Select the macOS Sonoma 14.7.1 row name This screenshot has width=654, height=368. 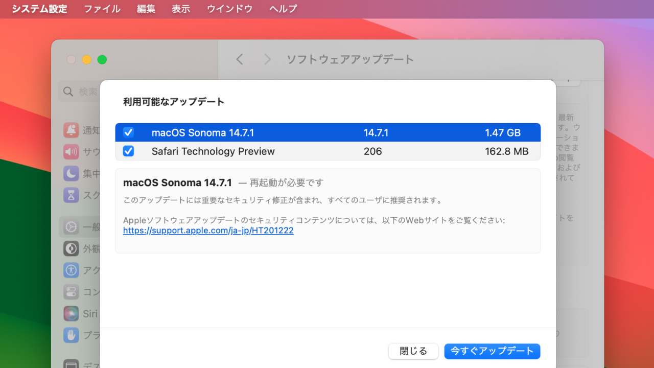[x=203, y=133]
